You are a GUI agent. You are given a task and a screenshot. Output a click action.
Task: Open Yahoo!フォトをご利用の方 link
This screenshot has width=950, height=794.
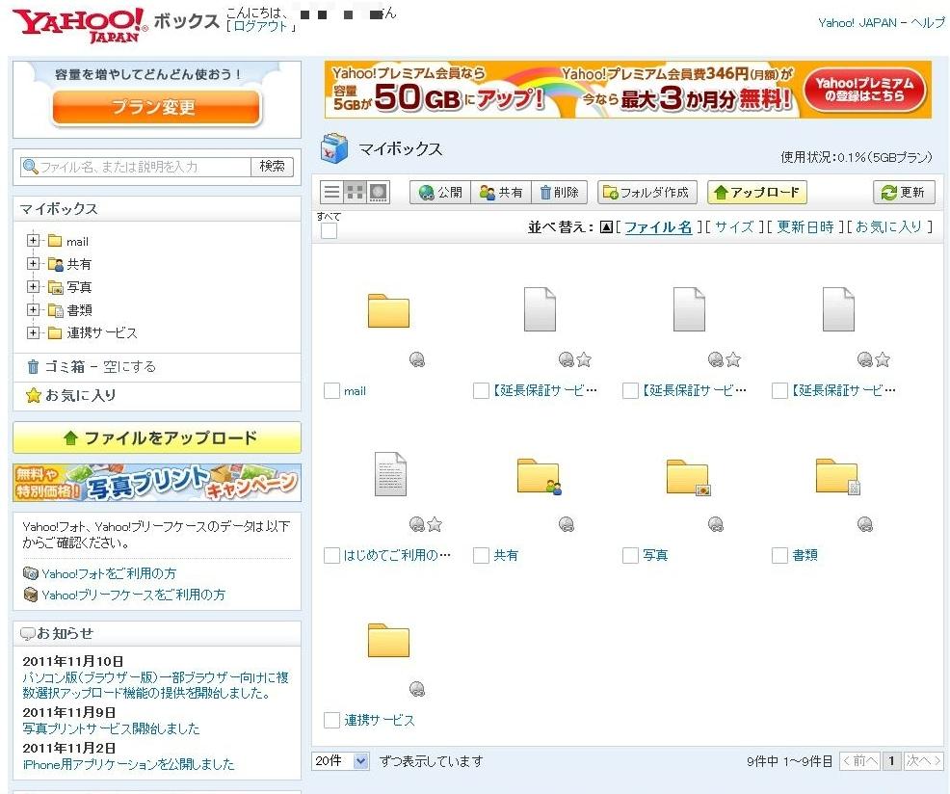[x=109, y=573]
